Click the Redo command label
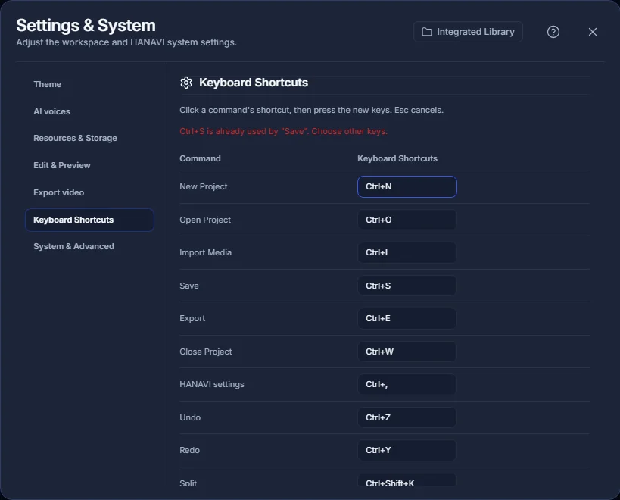 tap(189, 450)
